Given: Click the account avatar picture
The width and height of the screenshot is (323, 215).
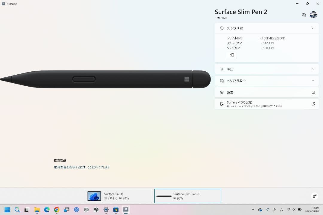Looking at the screenshot, I should tap(313, 14).
